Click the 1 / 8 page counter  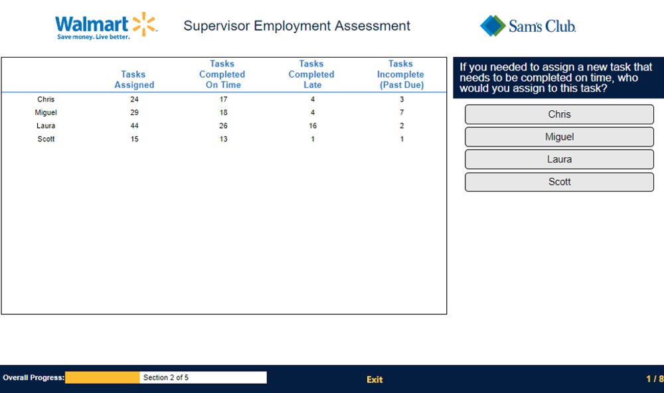654,379
